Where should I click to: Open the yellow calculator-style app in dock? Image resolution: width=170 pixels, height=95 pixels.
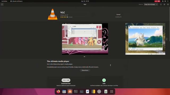(93, 92)
